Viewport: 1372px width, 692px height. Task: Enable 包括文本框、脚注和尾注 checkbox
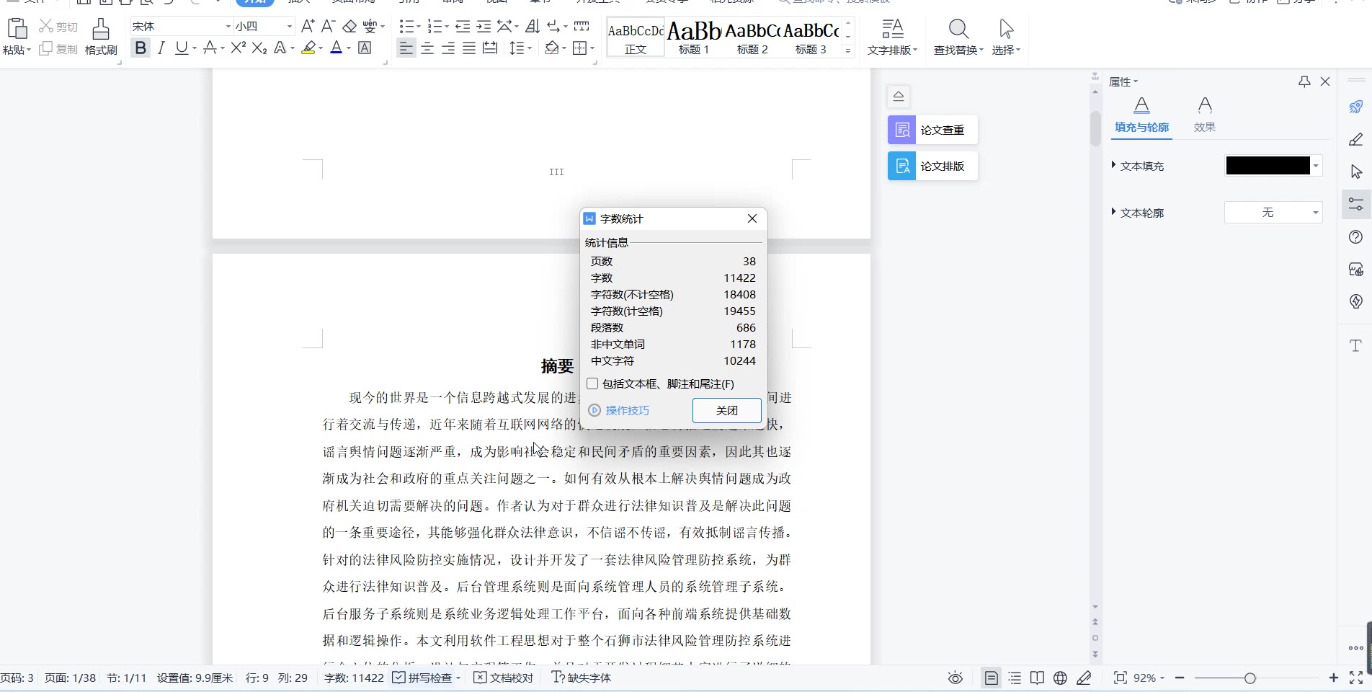[592, 383]
